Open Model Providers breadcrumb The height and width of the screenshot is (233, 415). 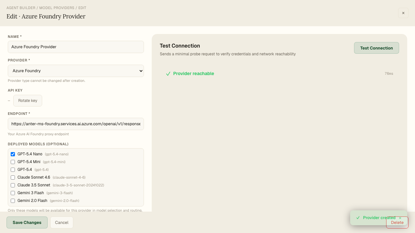click(x=57, y=8)
